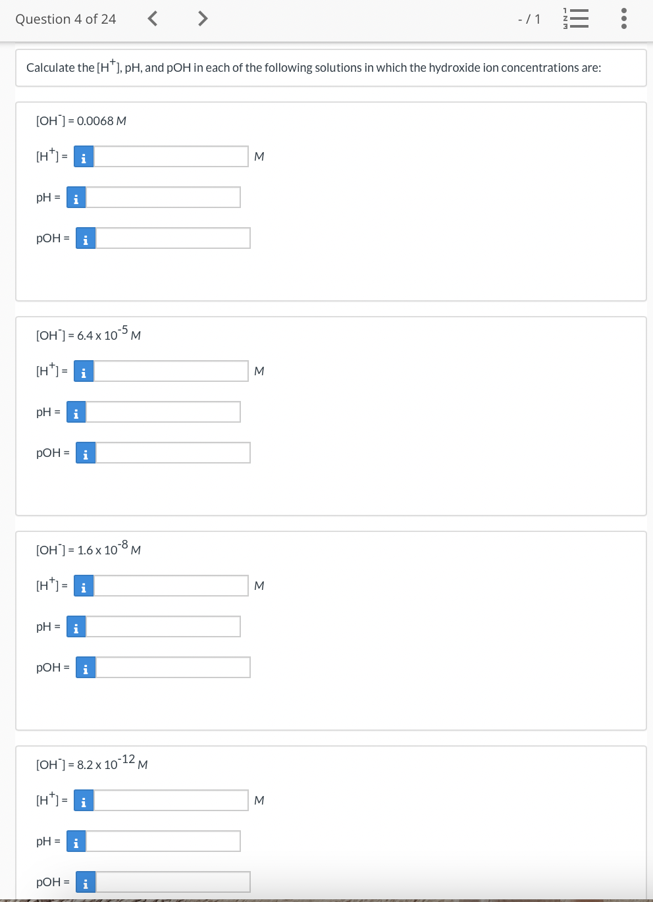Click the info icon beside pH for 6.4 x 10-5 M

pyautogui.click(x=75, y=412)
